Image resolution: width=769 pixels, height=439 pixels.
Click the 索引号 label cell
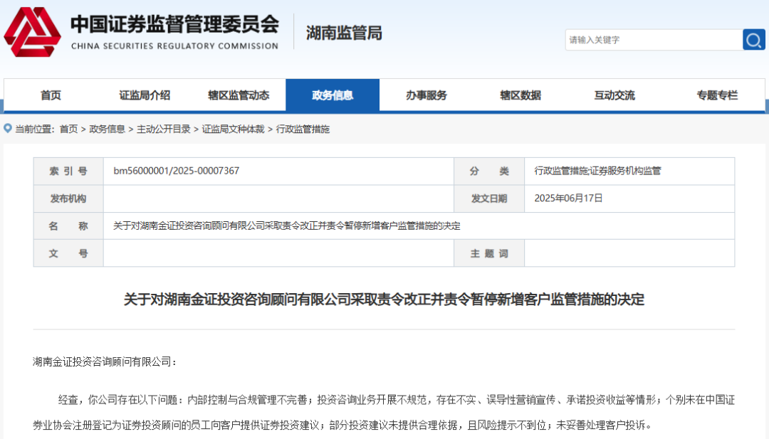click(x=68, y=171)
